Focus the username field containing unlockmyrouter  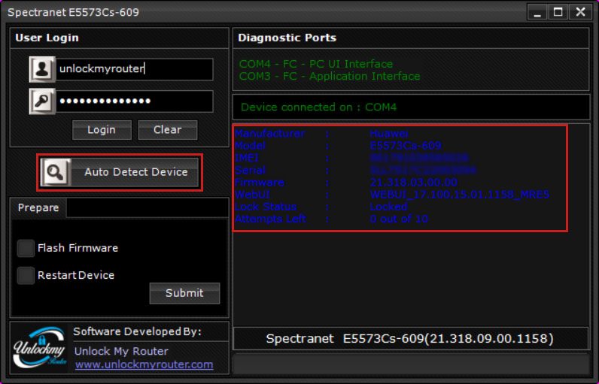pos(135,69)
